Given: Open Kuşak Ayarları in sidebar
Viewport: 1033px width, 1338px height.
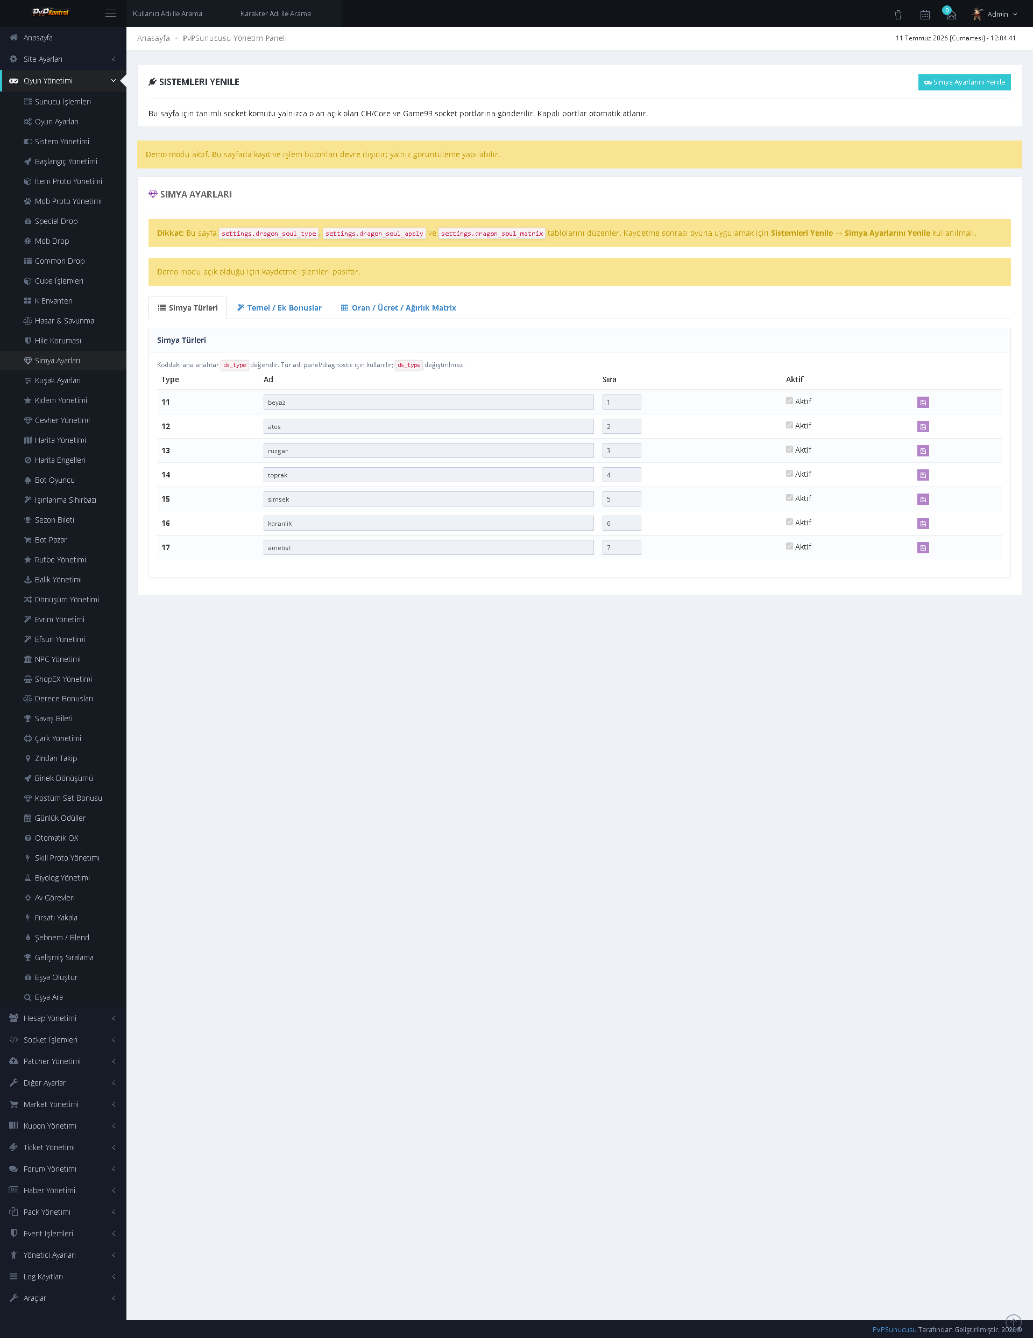Looking at the screenshot, I should (63, 381).
